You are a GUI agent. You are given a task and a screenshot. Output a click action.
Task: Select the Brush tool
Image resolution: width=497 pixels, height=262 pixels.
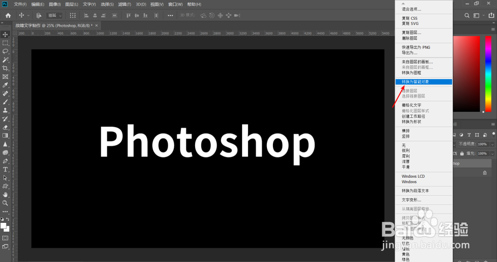(x=6, y=102)
